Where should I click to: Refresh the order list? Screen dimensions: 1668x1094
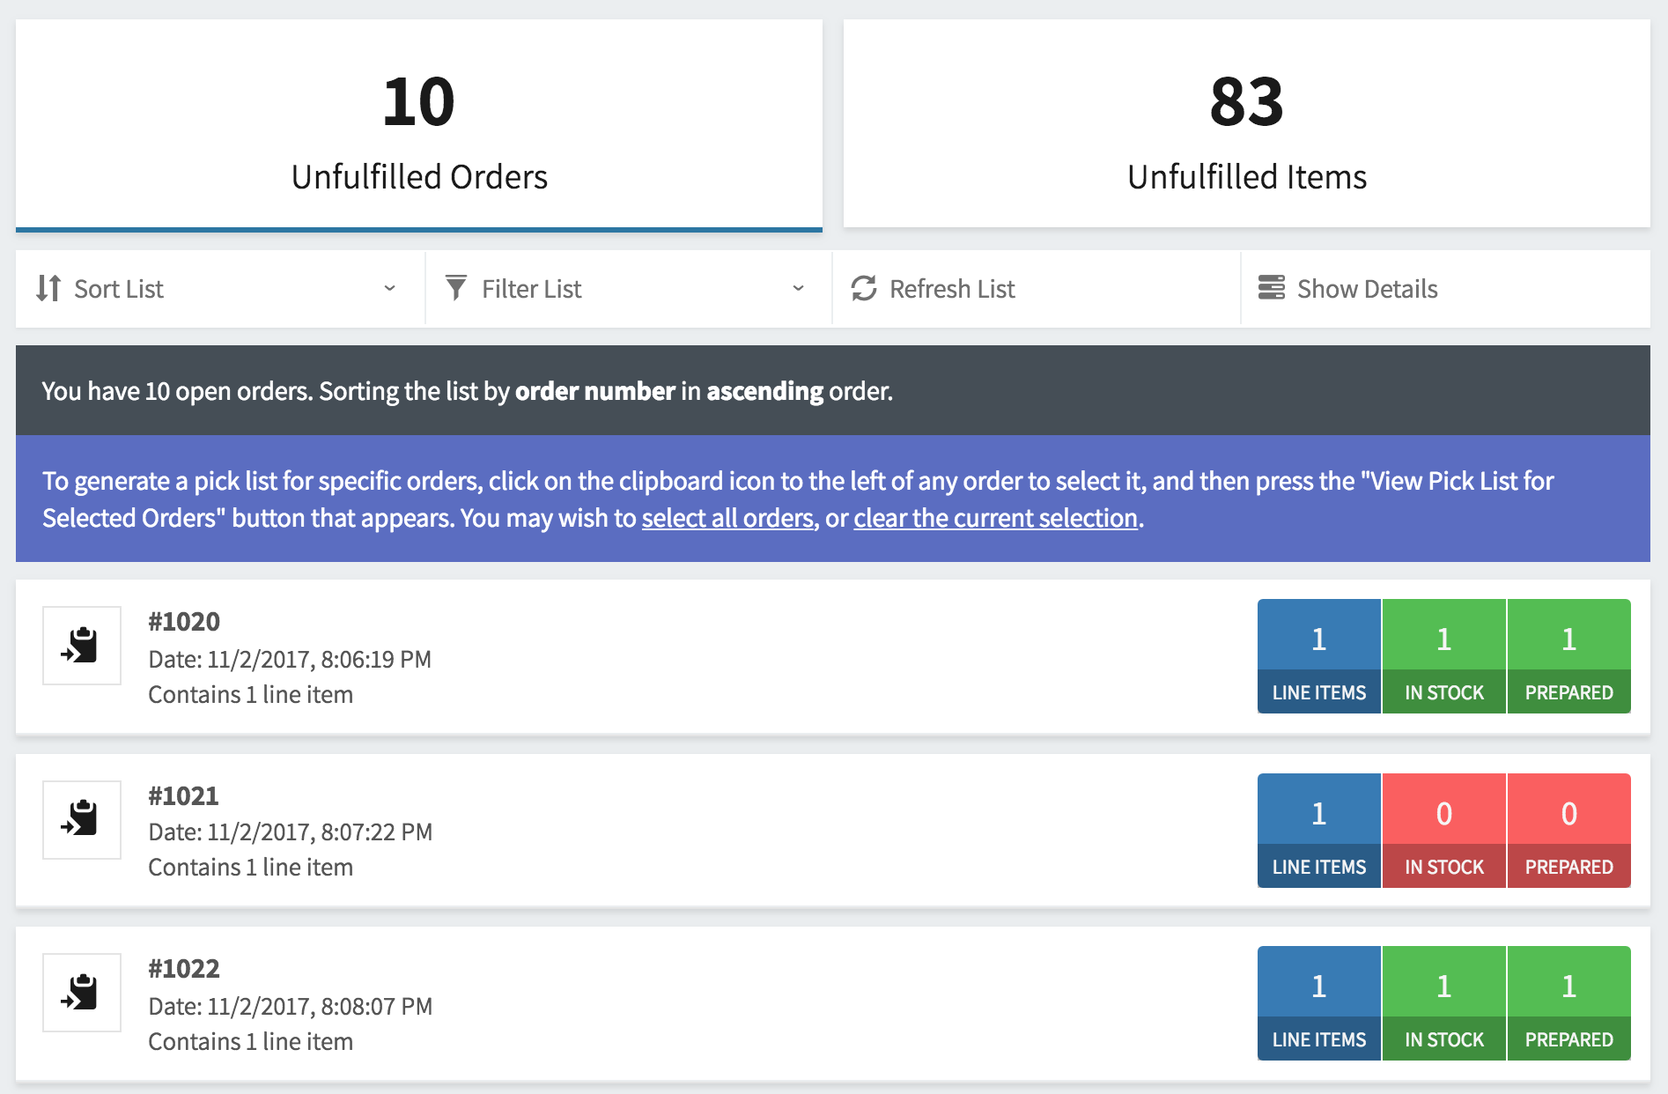point(1037,289)
